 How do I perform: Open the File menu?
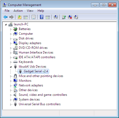coord(7,11)
